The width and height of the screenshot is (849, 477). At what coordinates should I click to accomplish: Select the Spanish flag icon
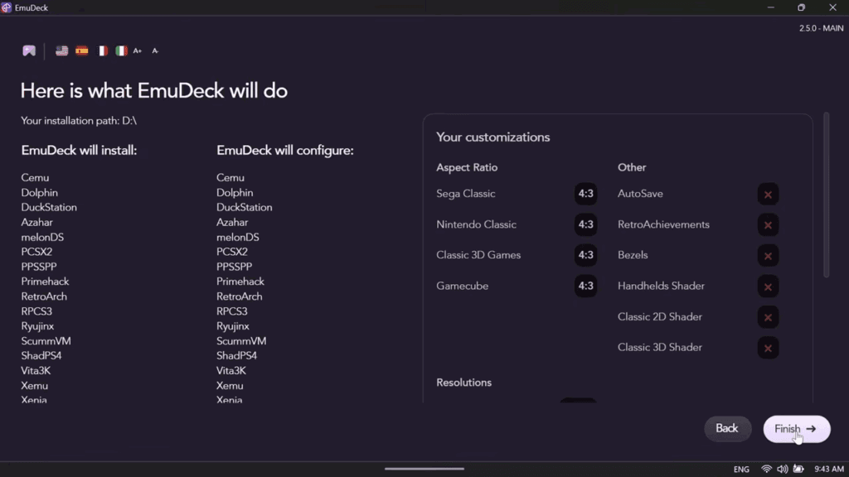(x=81, y=50)
